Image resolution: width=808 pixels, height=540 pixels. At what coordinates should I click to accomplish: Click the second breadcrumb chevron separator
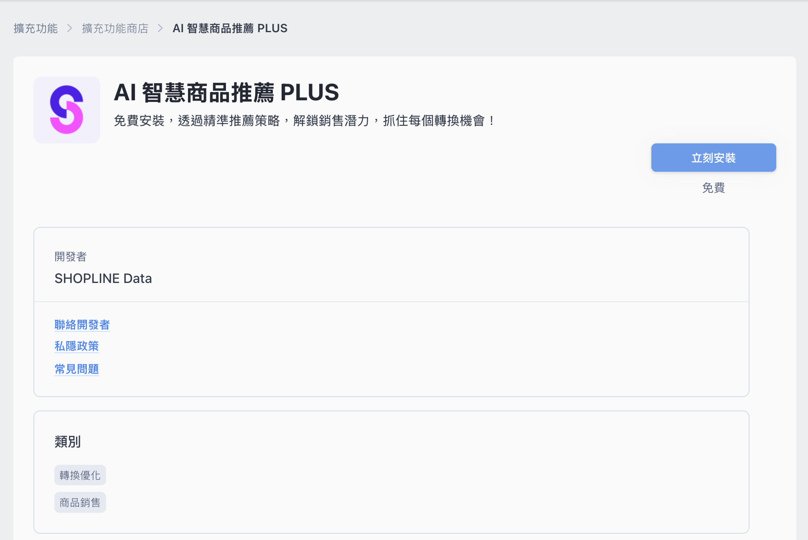click(160, 28)
